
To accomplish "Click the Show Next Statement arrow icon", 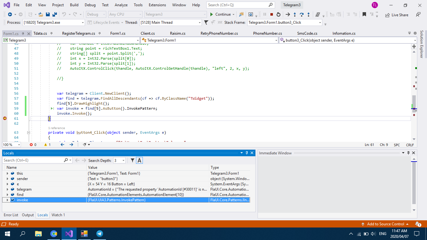I will (x=288, y=14).
